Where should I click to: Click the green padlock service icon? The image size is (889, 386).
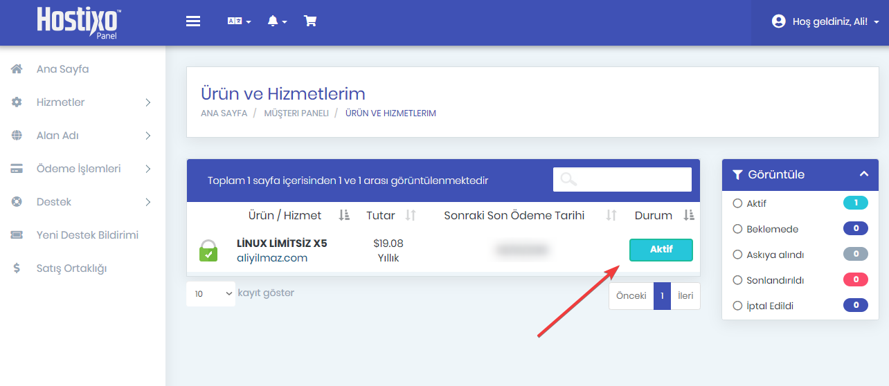(208, 250)
